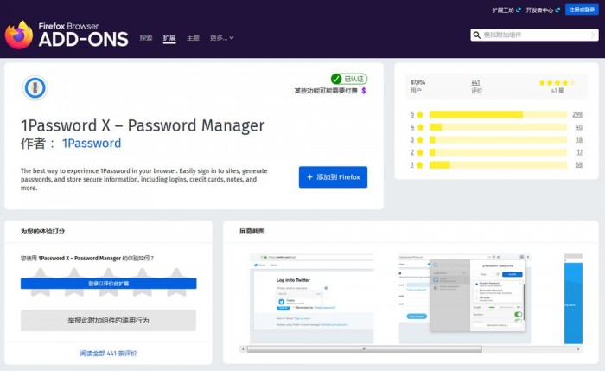
Task: Click 举报此附加组件的滥用行为 button
Action: tap(108, 321)
